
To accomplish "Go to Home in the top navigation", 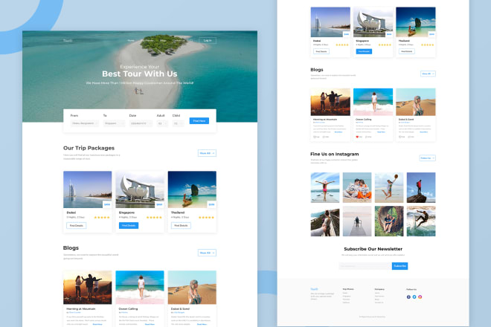I will pyautogui.click(x=131, y=40).
